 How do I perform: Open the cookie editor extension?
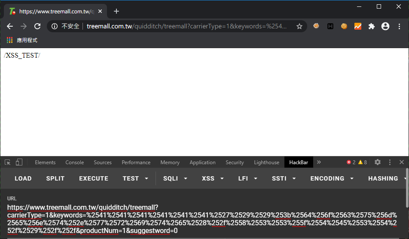pyautogui.click(x=344, y=26)
